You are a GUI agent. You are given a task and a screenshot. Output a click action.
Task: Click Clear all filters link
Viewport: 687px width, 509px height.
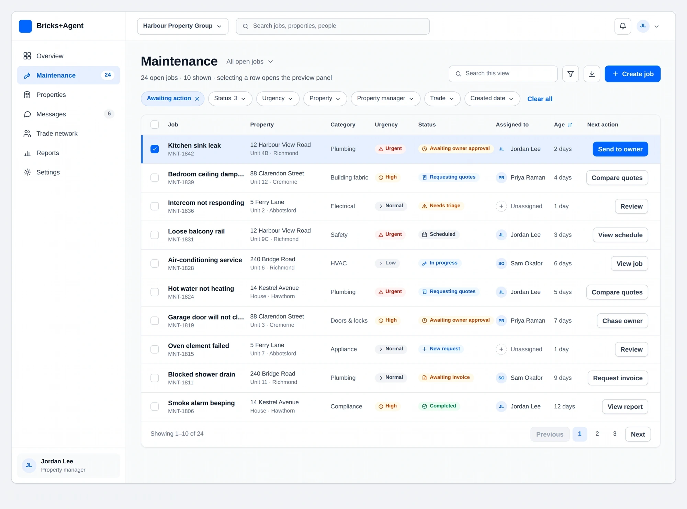point(540,99)
